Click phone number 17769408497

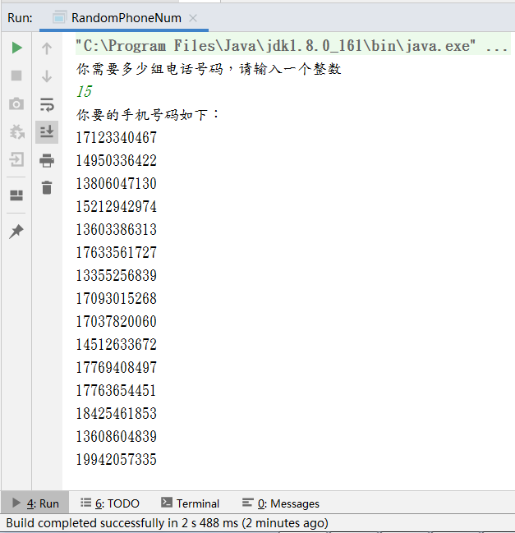pyautogui.click(x=117, y=367)
